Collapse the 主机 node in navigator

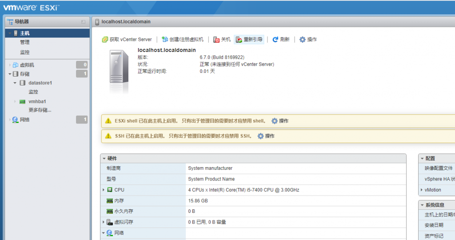[10, 33]
